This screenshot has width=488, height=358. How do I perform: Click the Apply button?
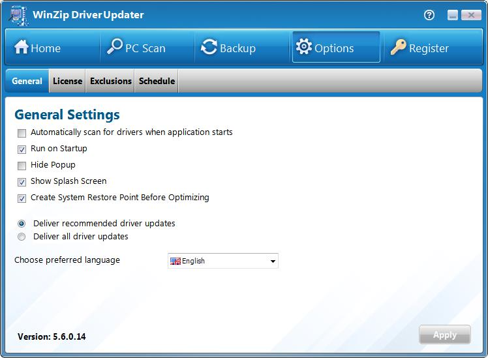(445, 335)
